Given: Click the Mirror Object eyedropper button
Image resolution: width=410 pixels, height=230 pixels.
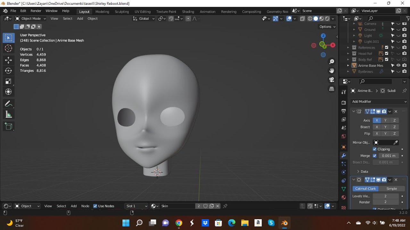Looking at the screenshot, I should pyautogui.click(x=396, y=142).
